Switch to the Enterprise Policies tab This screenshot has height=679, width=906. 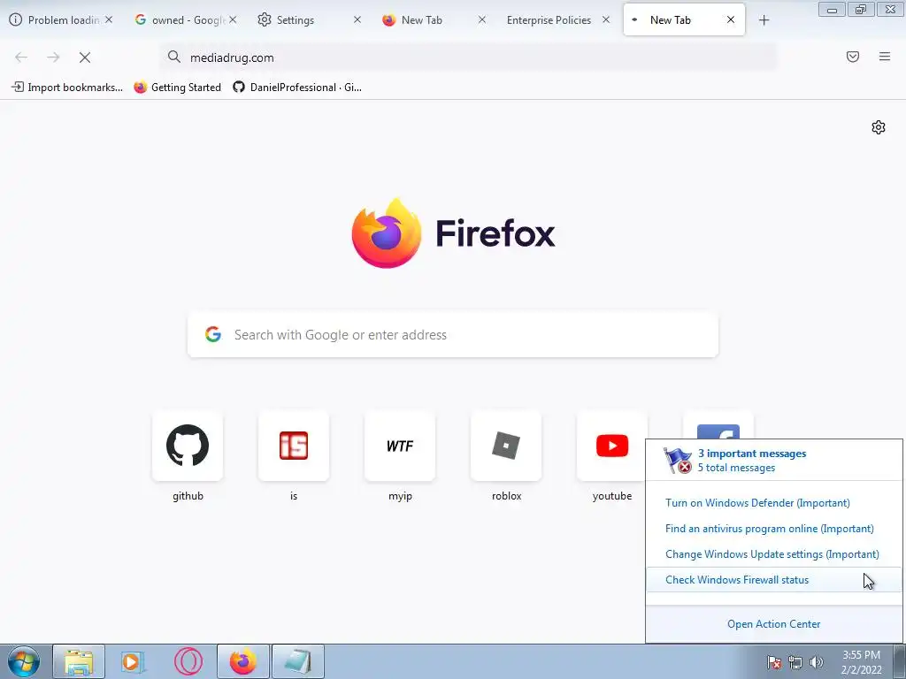pos(549,20)
